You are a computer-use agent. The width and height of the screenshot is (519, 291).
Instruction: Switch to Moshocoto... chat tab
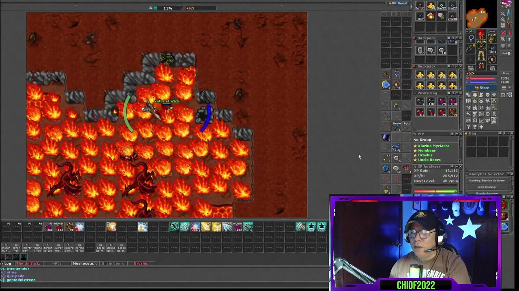pyautogui.click(x=85, y=264)
